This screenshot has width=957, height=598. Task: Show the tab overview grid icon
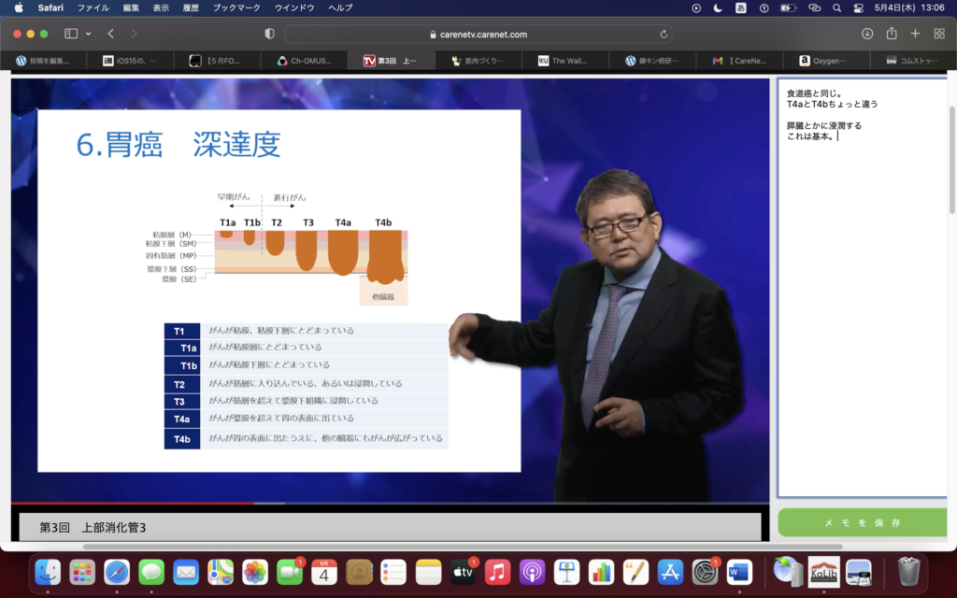click(939, 34)
